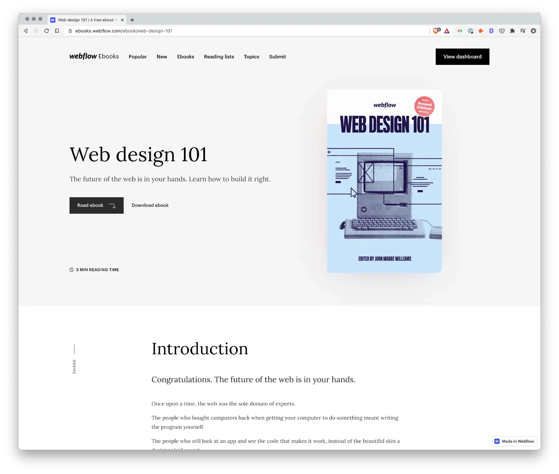
Task: Go to the Popular nav item
Action: [138, 57]
